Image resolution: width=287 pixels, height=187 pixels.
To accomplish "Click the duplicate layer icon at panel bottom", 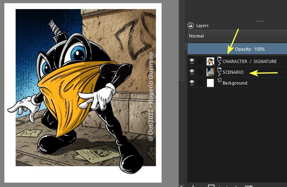I will tap(211, 185).
